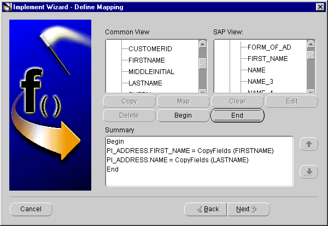Click the move-down arrow button beside Summary
328x226 pixels.
point(309,172)
